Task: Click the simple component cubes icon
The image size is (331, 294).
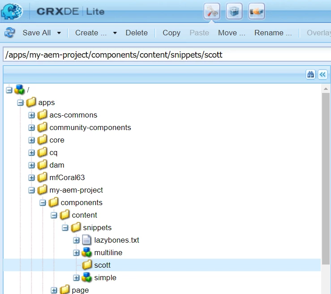Action: point(87,277)
